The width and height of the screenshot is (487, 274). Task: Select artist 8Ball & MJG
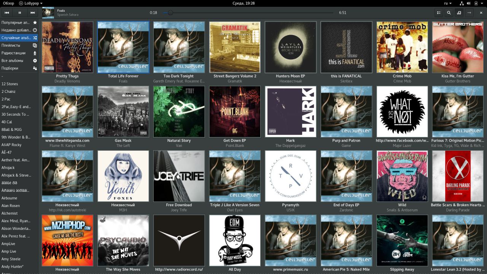pos(19,129)
